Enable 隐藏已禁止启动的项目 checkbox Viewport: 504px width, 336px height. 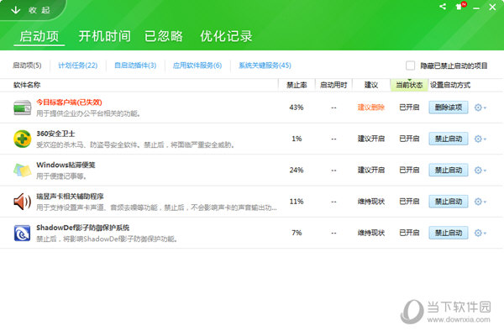point(410,66)
